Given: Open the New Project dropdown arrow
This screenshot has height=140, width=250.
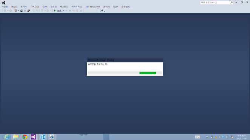Looking at the screenshot, I should (18, 11).
